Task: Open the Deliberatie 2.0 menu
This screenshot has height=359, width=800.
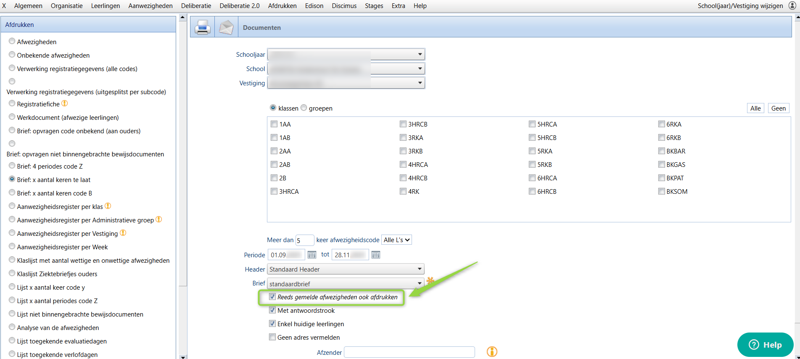Action: click(240, 6)
